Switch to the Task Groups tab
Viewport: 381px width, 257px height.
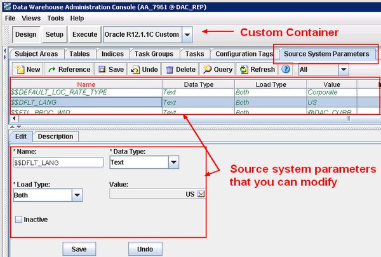(x=156, y=54)
